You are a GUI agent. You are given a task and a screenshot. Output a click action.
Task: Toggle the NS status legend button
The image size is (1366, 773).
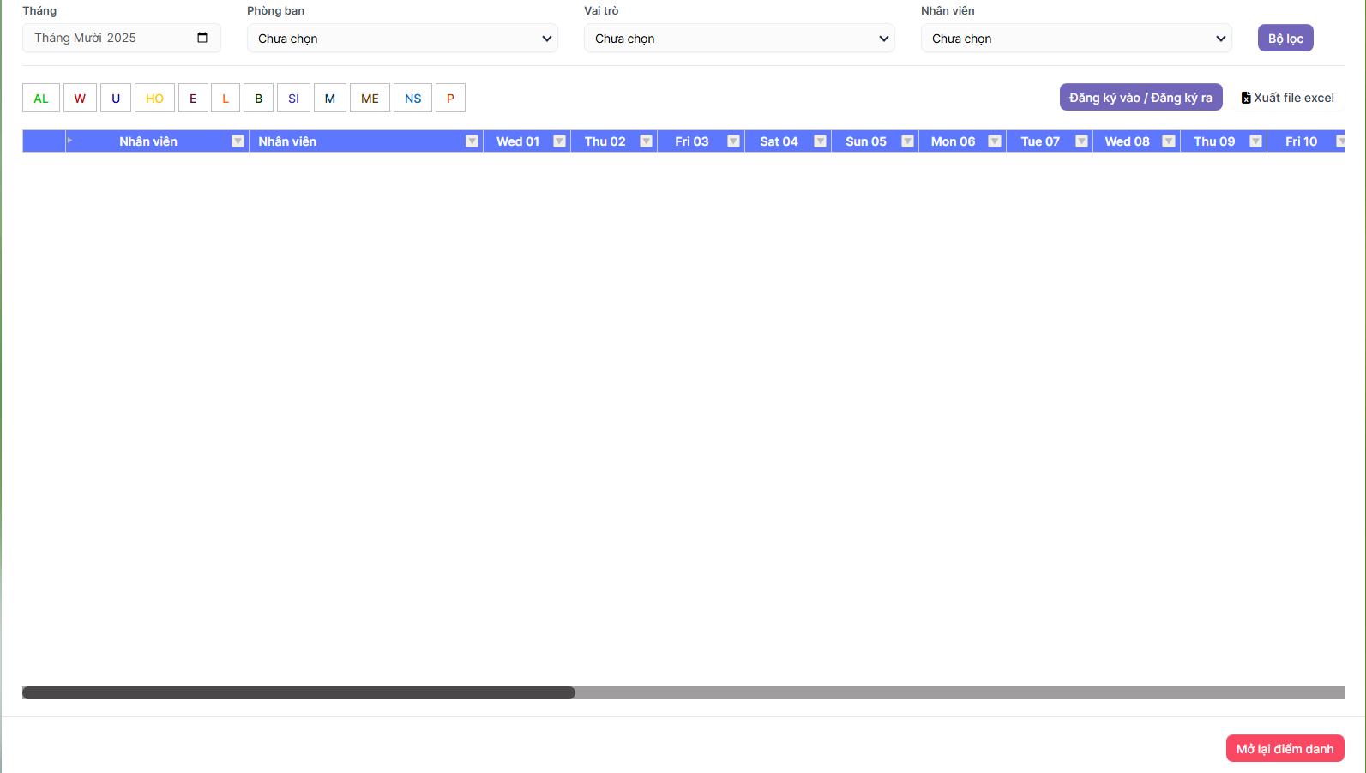coord(412,99)
